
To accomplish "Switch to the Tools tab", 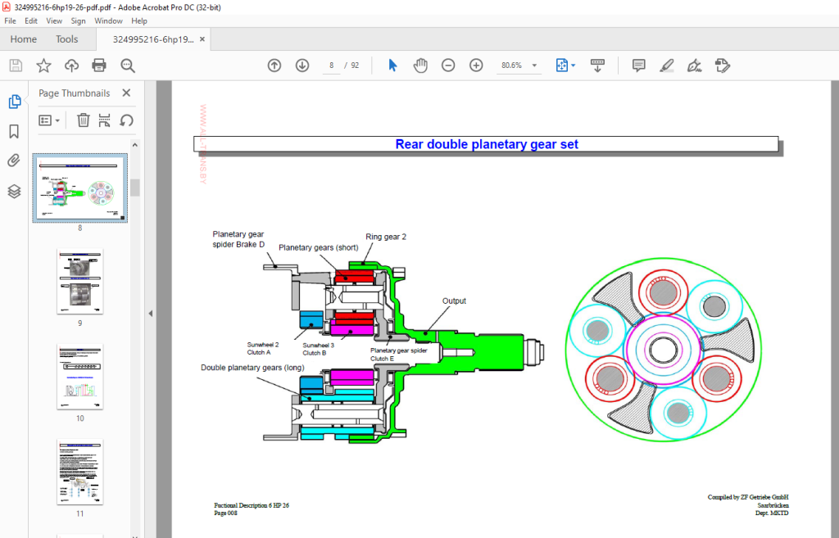I will (67, 39).
